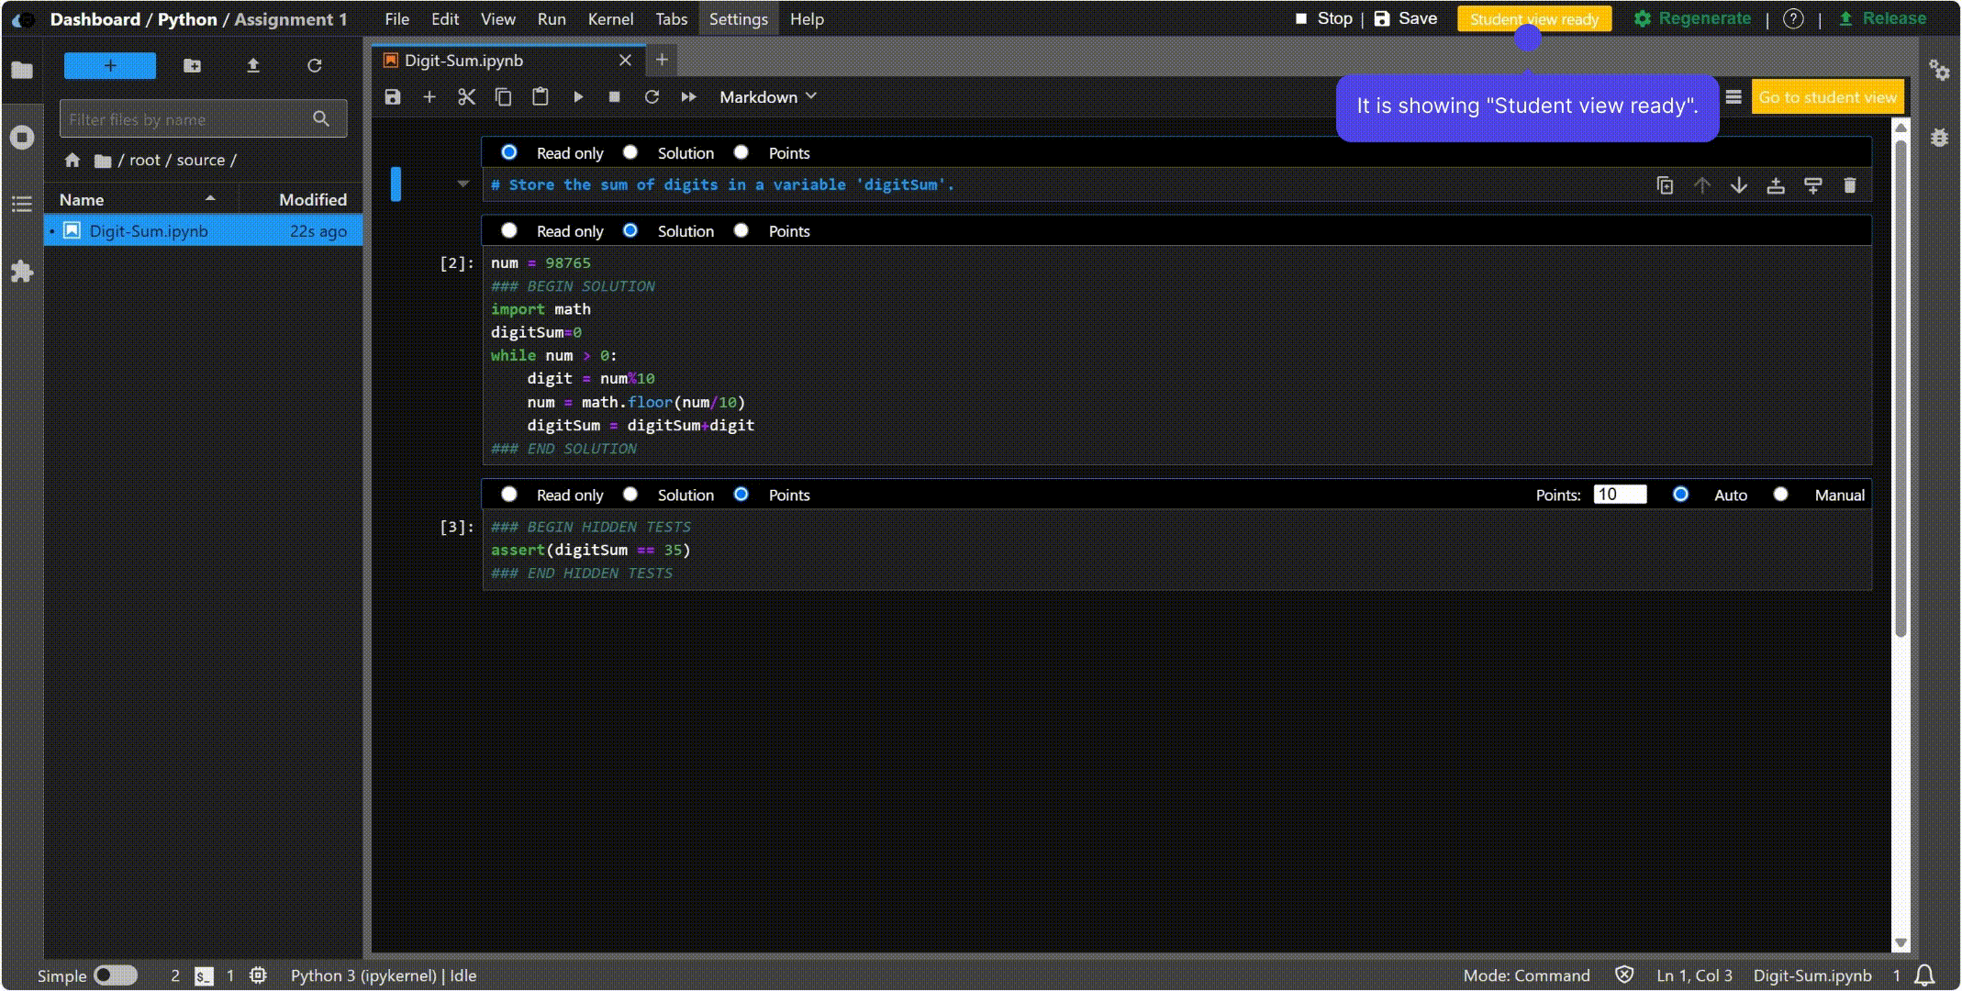Save notebook with the floppy disk icon

[393, 97]
